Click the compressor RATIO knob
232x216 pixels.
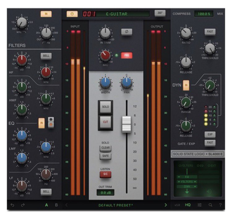pyautogui.click(x=186, y=33)
